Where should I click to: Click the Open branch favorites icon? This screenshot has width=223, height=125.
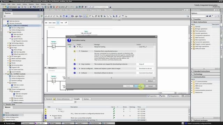[x=62, y=23]
